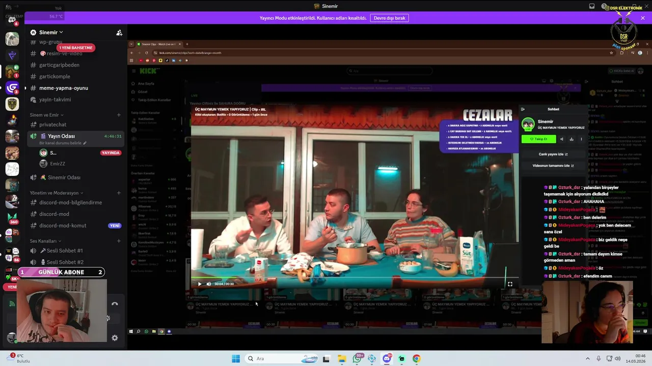Play the Kick clip video
The height and width of the screenshot is (366, 652).
[x=200, y=284]
